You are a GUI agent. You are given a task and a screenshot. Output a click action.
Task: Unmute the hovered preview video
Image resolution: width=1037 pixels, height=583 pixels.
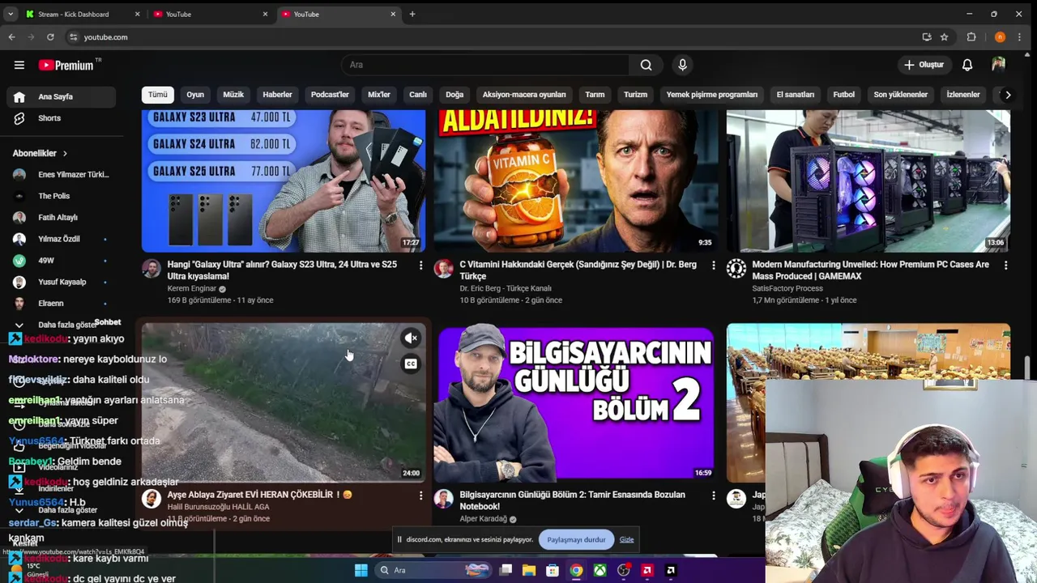tap(411, 338)
